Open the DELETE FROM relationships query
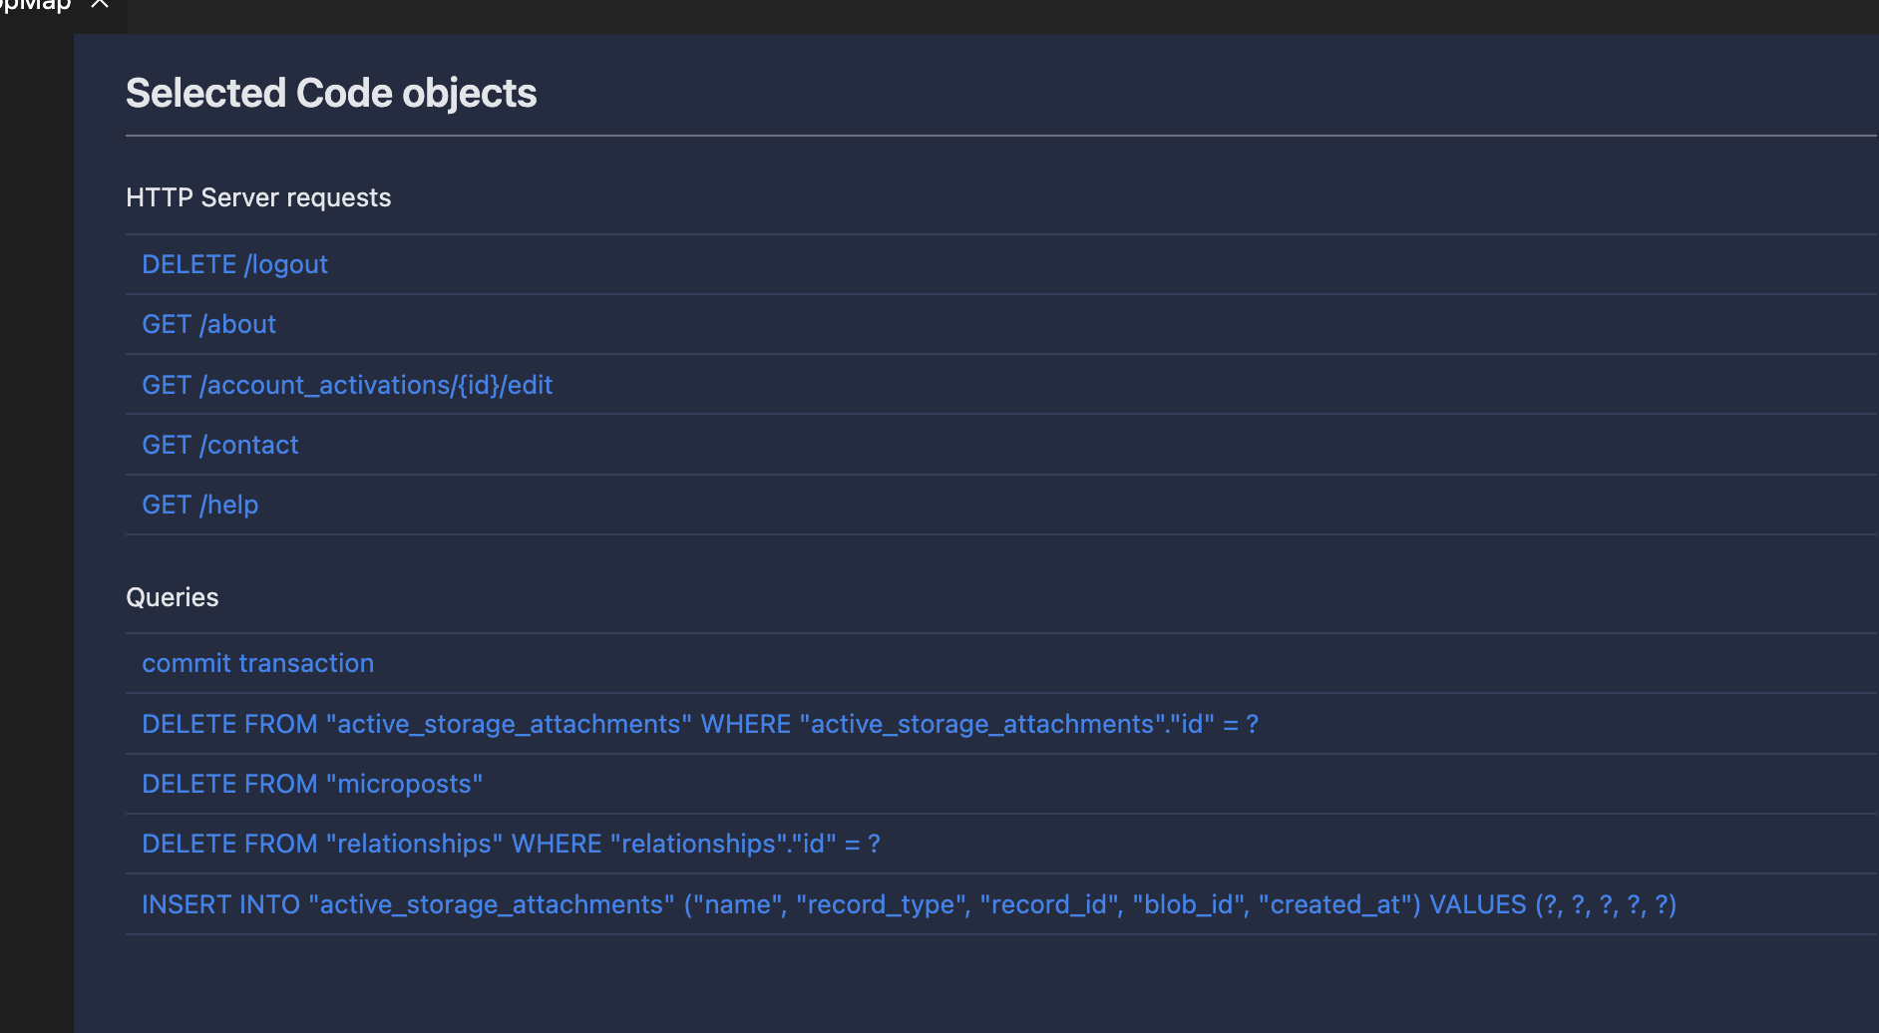 (x=511, y=844)
